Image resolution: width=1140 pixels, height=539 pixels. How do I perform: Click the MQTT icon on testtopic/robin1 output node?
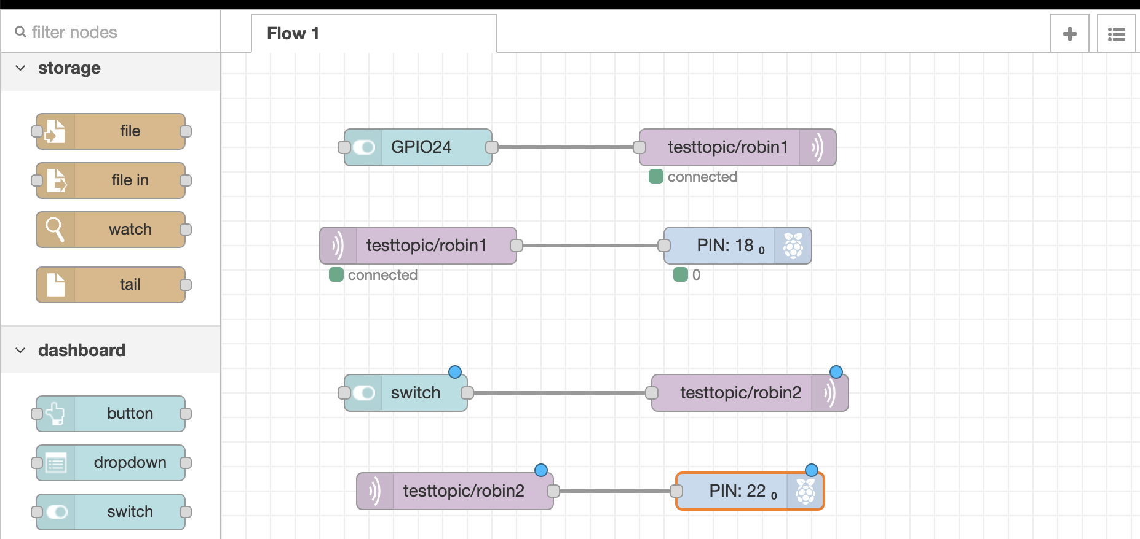(817, 147)
